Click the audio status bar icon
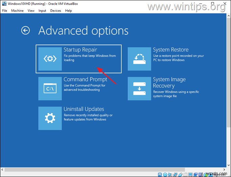 pyautogui.click(x=170, y=175)
